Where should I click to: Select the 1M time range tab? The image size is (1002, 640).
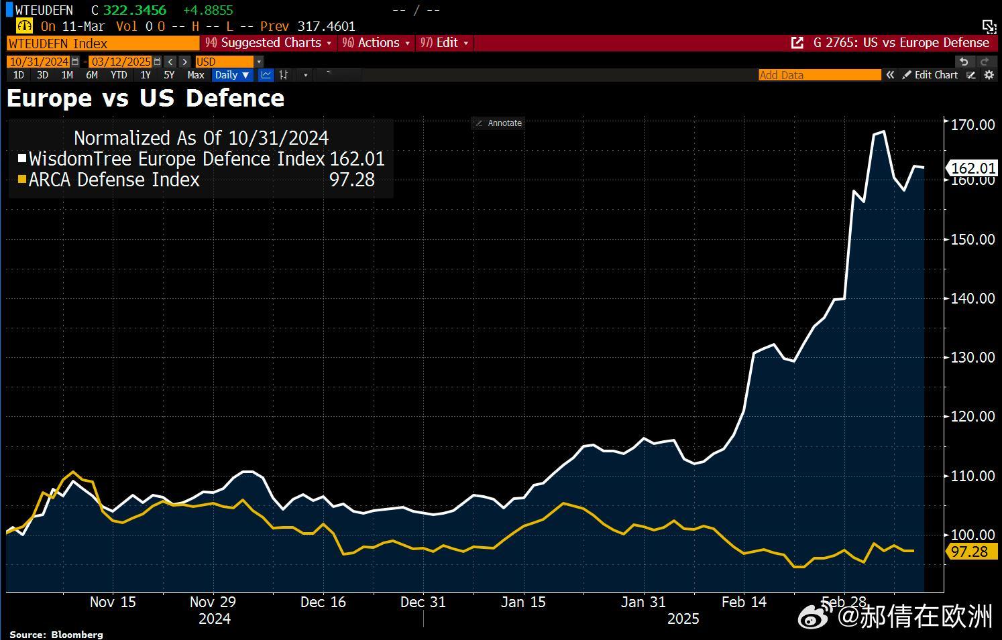(67, 75)
